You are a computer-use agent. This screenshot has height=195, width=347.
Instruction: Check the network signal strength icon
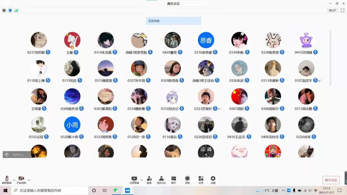tap(16, 10)
